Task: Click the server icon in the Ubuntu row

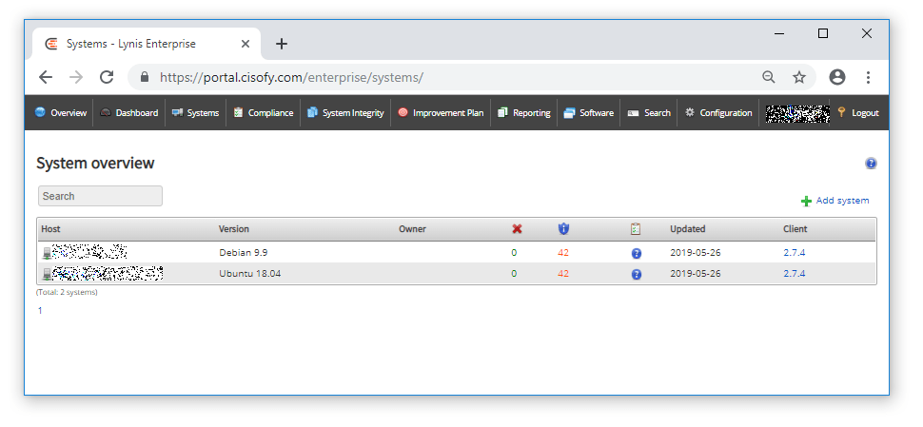Action: [47, 274]
